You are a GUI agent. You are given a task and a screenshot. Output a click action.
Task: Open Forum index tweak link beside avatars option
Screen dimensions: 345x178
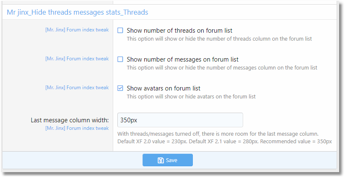[77, 88]
